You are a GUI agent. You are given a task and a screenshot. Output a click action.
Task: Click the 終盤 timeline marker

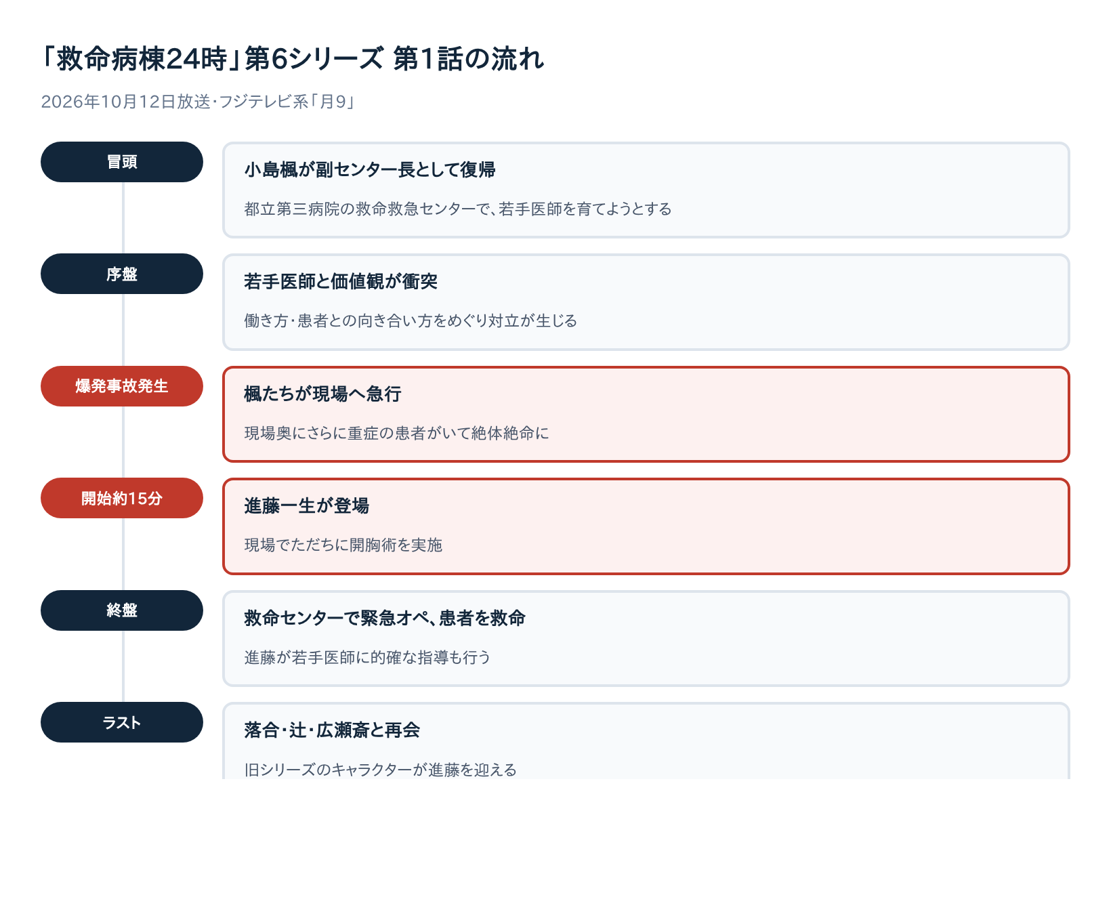[x=122, y=610]
